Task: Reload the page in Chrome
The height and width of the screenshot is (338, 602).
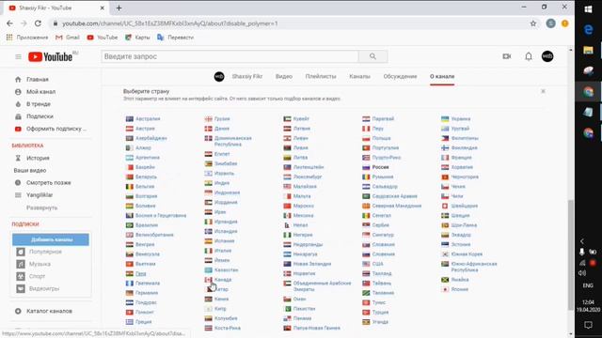Action: [x=38, y=23]
